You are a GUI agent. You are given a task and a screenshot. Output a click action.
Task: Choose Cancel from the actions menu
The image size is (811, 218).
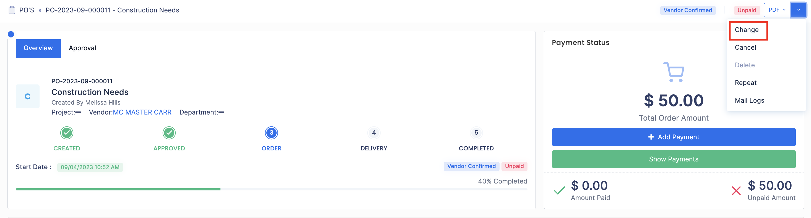tap(745, 47)
